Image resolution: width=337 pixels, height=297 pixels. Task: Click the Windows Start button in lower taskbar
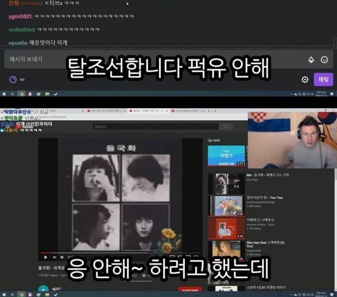click(4, 294)
